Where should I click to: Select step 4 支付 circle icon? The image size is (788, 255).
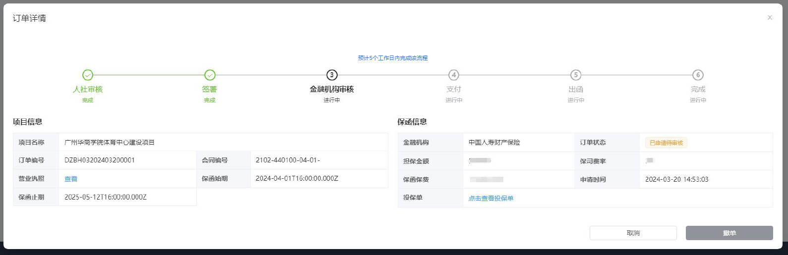click(454, 75)
